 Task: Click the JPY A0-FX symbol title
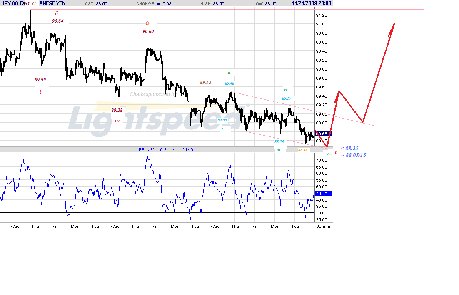13,3
